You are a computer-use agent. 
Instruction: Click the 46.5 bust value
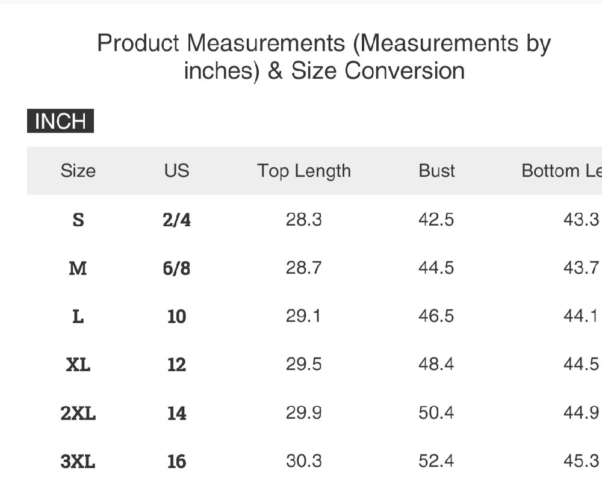click(x=436, y=316)
